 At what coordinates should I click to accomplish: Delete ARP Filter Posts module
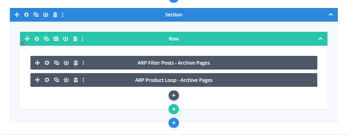point(76,63)
